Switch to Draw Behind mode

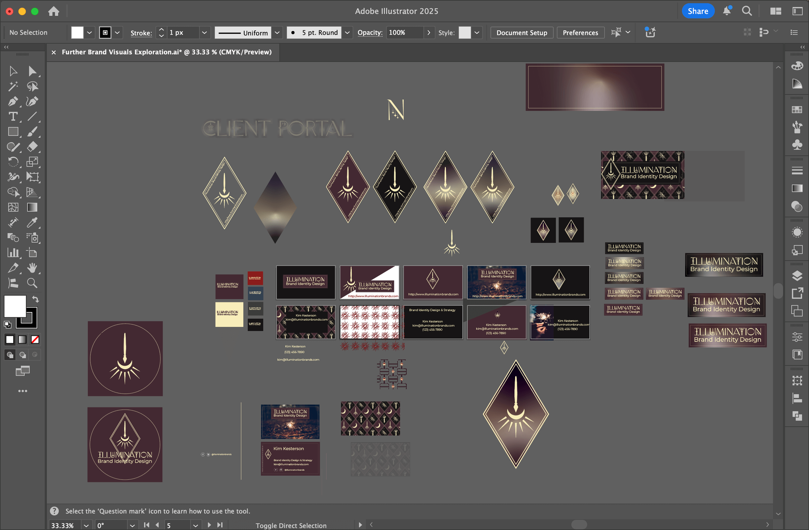[x=22, y=355]
